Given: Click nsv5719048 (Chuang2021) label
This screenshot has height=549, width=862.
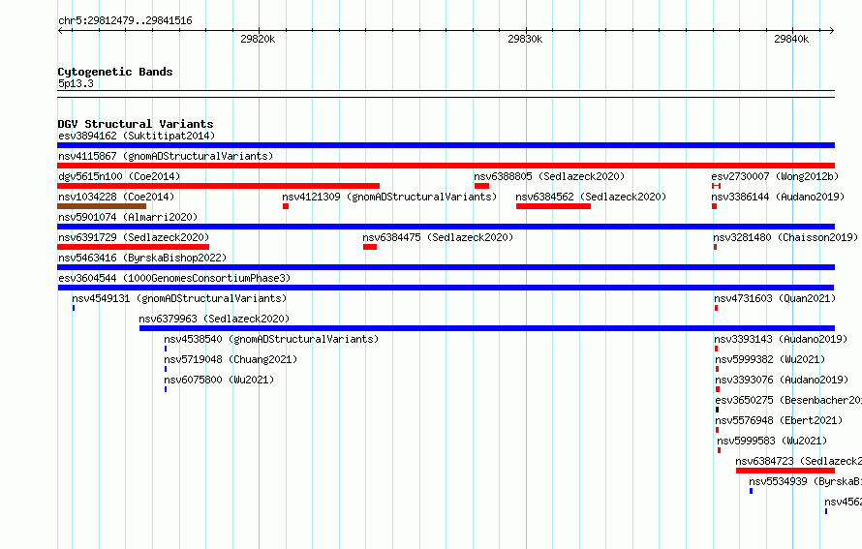Looking at the screenshot, I should click(x=231, y=359).
